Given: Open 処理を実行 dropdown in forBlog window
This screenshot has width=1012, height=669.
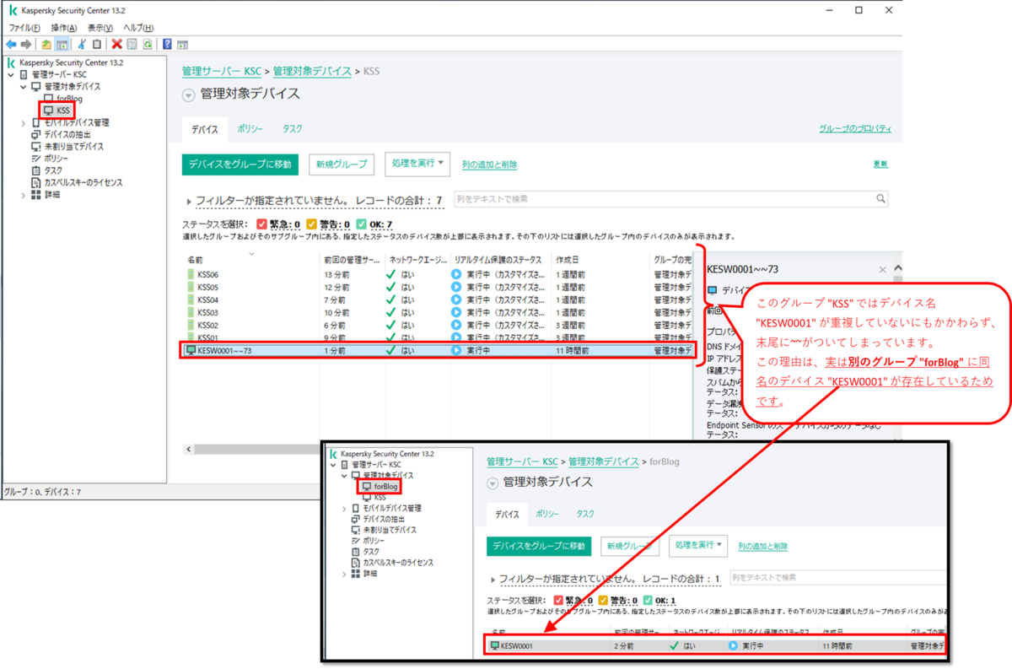Looking at the screenshot, I should click(x=699, y=546).
